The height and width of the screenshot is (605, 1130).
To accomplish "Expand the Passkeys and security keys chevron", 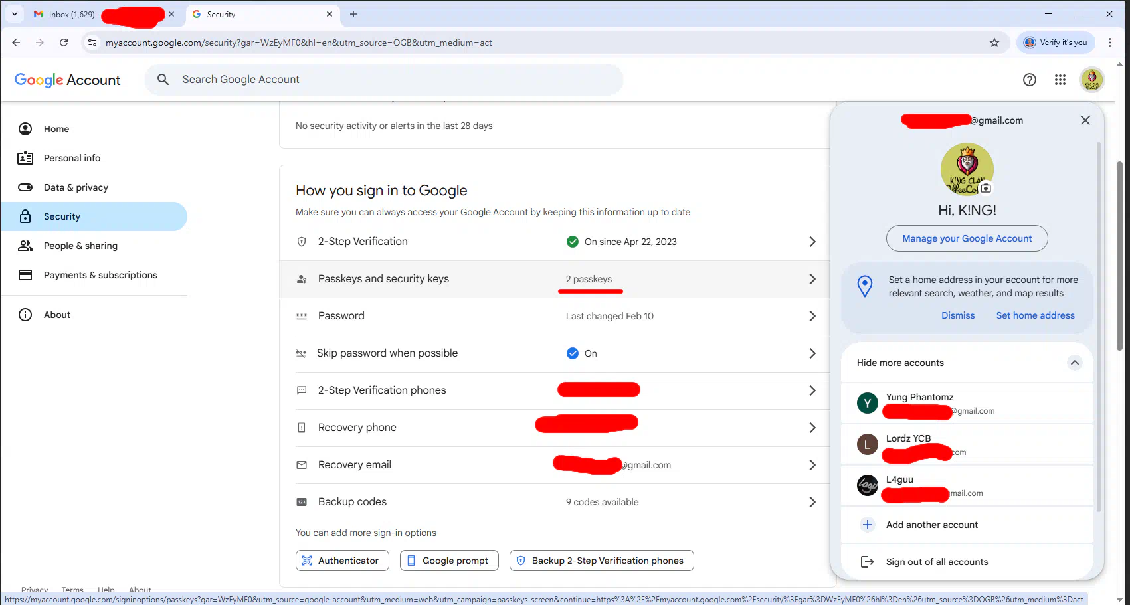I will 812,279.
